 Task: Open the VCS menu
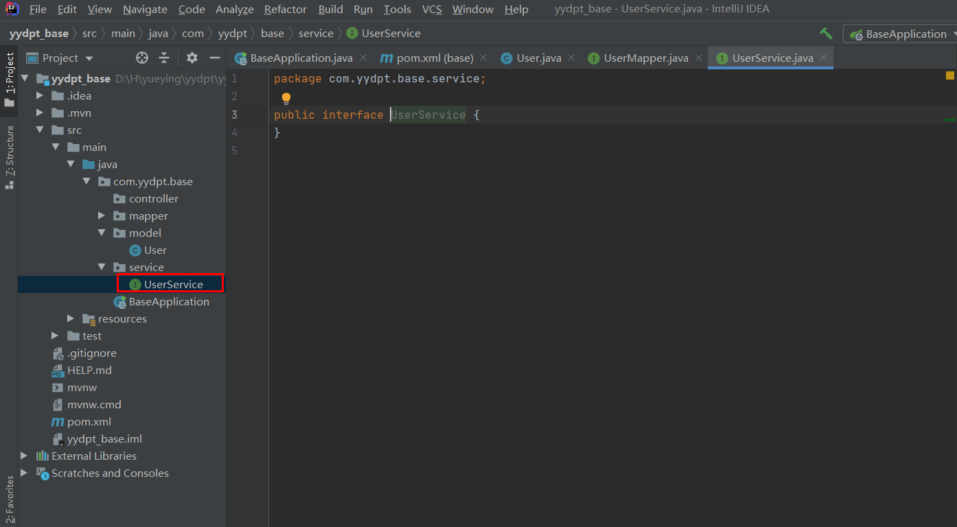(432, 9)
